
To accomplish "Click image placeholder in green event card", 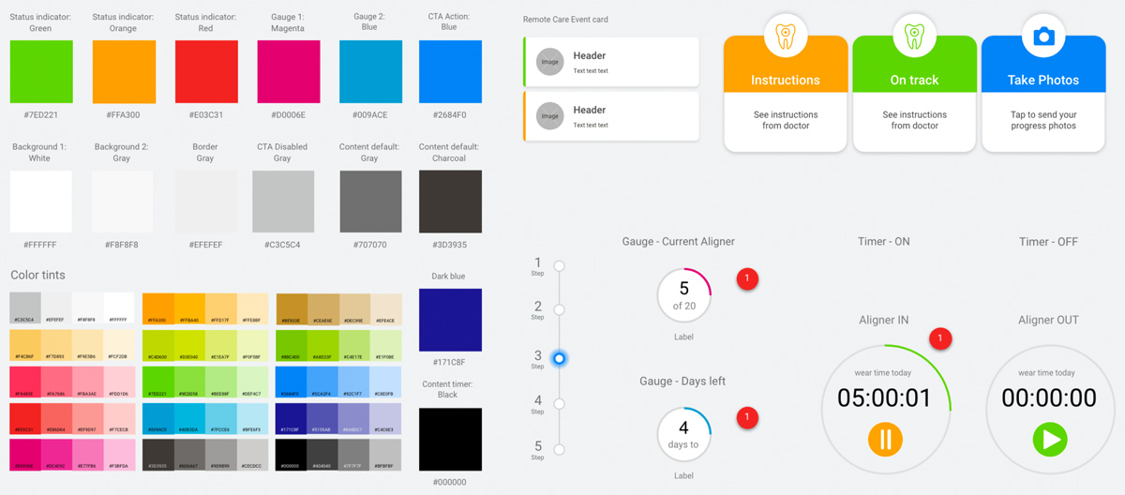I will 550,62.
